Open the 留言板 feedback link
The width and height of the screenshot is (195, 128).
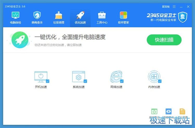point(166,7)
